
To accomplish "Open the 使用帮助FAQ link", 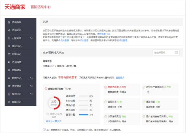I will [x=103, y=34].
